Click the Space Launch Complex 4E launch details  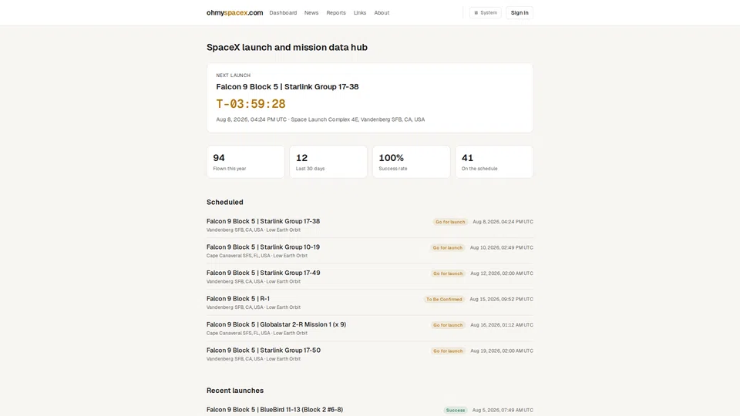click(x=321, y=119)
